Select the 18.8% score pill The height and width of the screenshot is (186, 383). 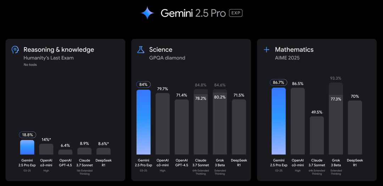pyautogui.click(x=27, y=135)
